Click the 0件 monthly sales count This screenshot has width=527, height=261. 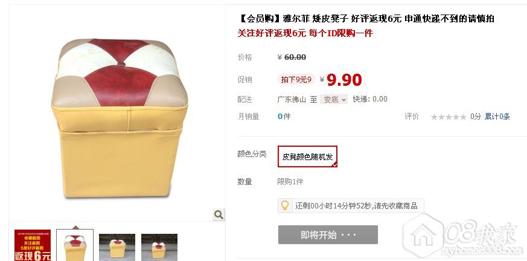click(284, 117)
